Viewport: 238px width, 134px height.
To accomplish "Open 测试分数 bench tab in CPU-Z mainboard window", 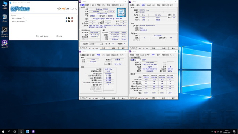I will (x=165, y=5).
